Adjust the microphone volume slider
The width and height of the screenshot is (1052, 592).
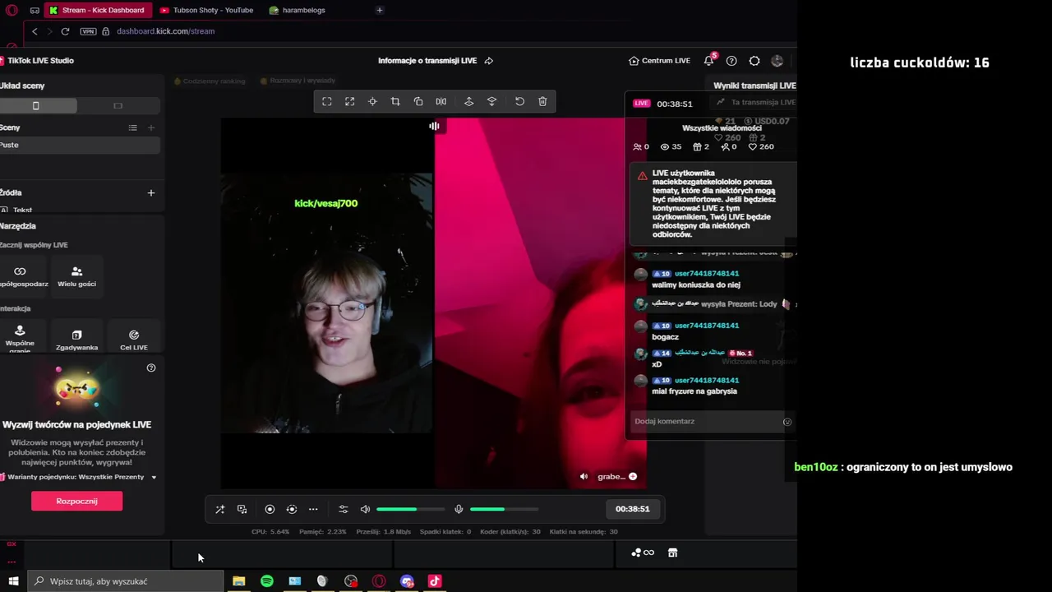[504, 509]
